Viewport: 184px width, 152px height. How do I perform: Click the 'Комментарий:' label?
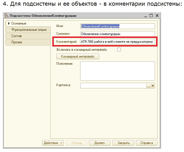click(67, 42)
